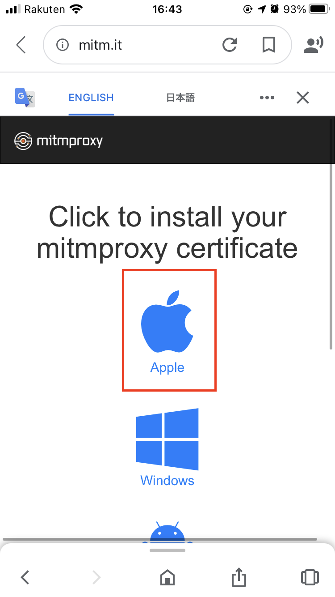
Task: Tap the Windows logo icon
Action: click(x=167, y=439)
